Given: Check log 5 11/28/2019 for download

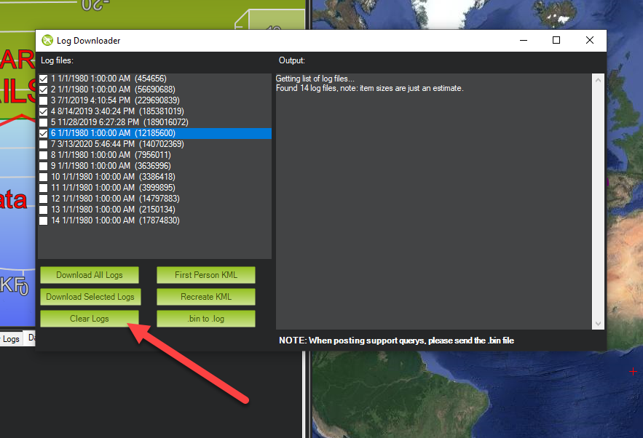Looking at the screenshot, I should click(43, 122).
